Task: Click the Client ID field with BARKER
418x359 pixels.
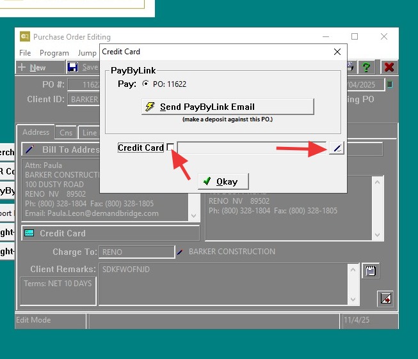Action: [84, 99]
